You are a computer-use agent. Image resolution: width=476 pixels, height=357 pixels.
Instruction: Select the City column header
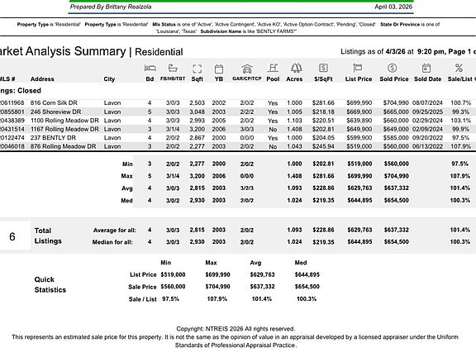click(x=109, y=79)
